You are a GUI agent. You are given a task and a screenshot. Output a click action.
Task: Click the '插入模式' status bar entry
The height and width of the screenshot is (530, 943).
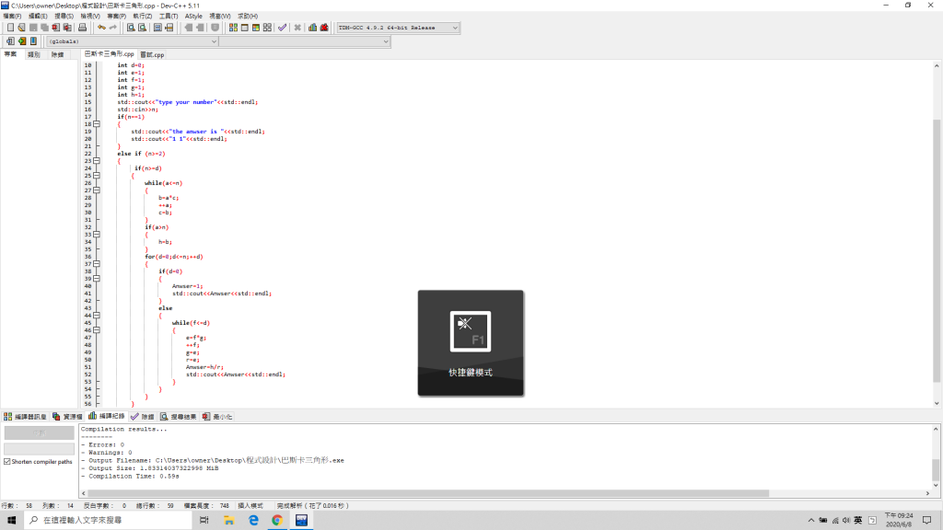click(x=250, y=506)
